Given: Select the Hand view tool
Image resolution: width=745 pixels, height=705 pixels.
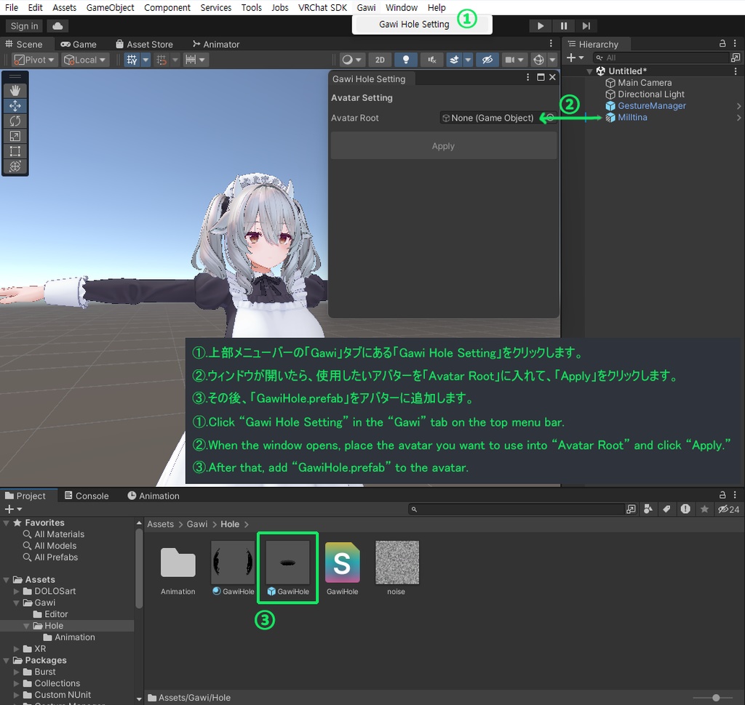Looking at the screenshot, I should [15, 90].
